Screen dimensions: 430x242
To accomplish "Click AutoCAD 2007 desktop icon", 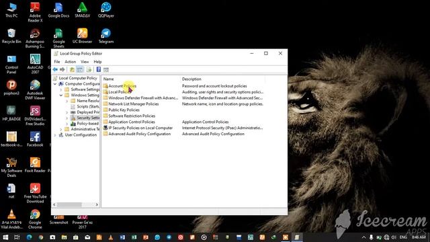I will (35, 64).
